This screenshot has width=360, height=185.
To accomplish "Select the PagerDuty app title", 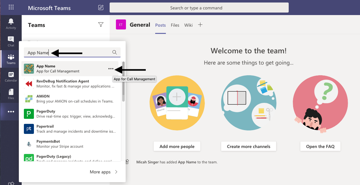I will (46, 111).
